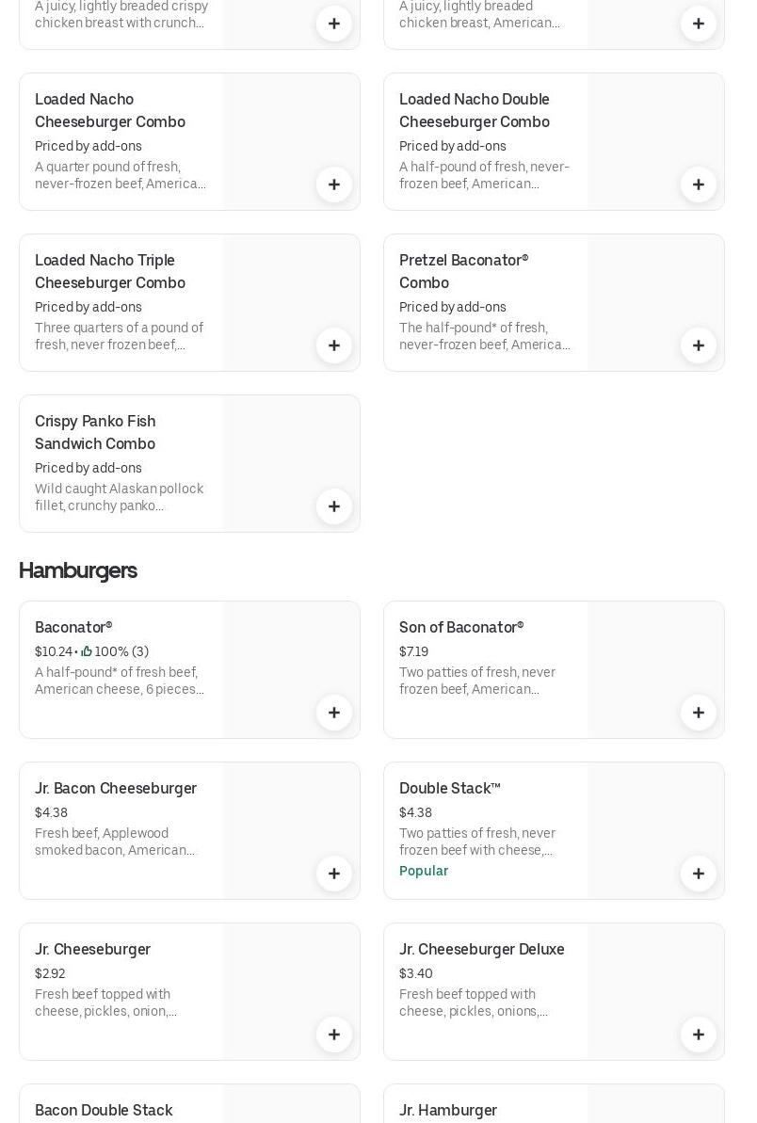Click the Double Stack item name

pos(449,789)
